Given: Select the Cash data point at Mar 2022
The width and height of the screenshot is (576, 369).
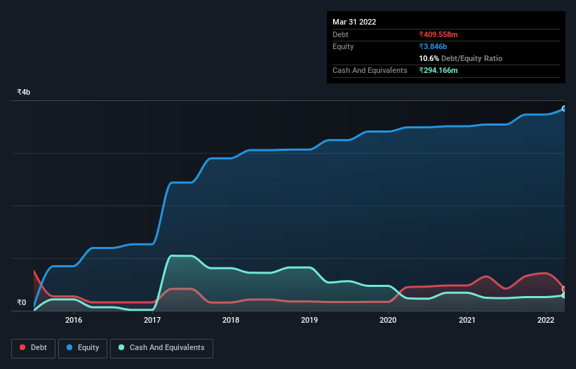Looking at the screenshot, I should pyautogui.click(x=564, y=295).
